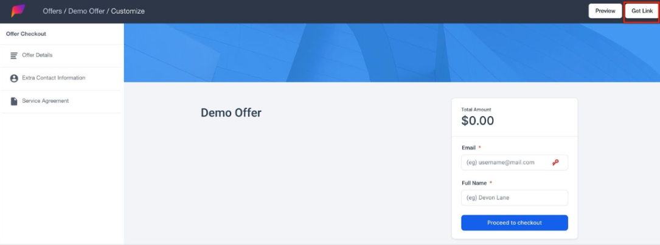Click the Service Agreement document icon
This screenshot has height=245, width=660.
tap(14, 102)
